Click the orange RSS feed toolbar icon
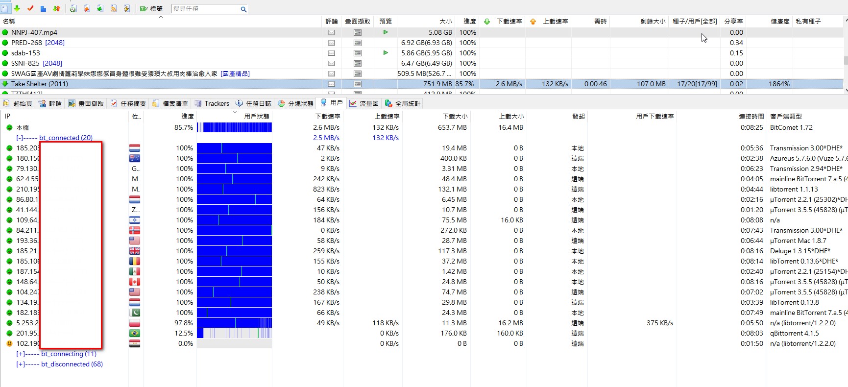The image size is (848, 387). pos(113,8)
